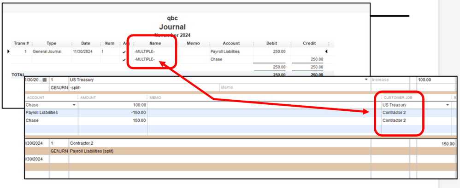
Task: Open the Chase account dropdown in the first split line
Action: tap(74, 105)
